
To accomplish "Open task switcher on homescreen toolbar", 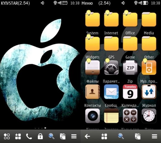I will pyautogui.click(x=63, y=136).
